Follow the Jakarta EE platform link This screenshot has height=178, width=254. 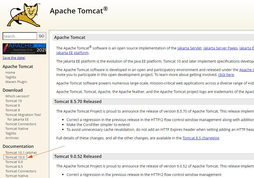tap(72, 53)
